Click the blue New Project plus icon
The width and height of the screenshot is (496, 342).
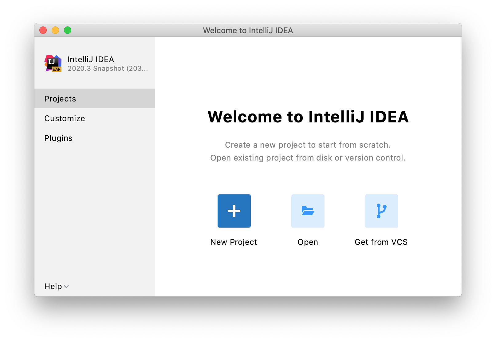234,211
